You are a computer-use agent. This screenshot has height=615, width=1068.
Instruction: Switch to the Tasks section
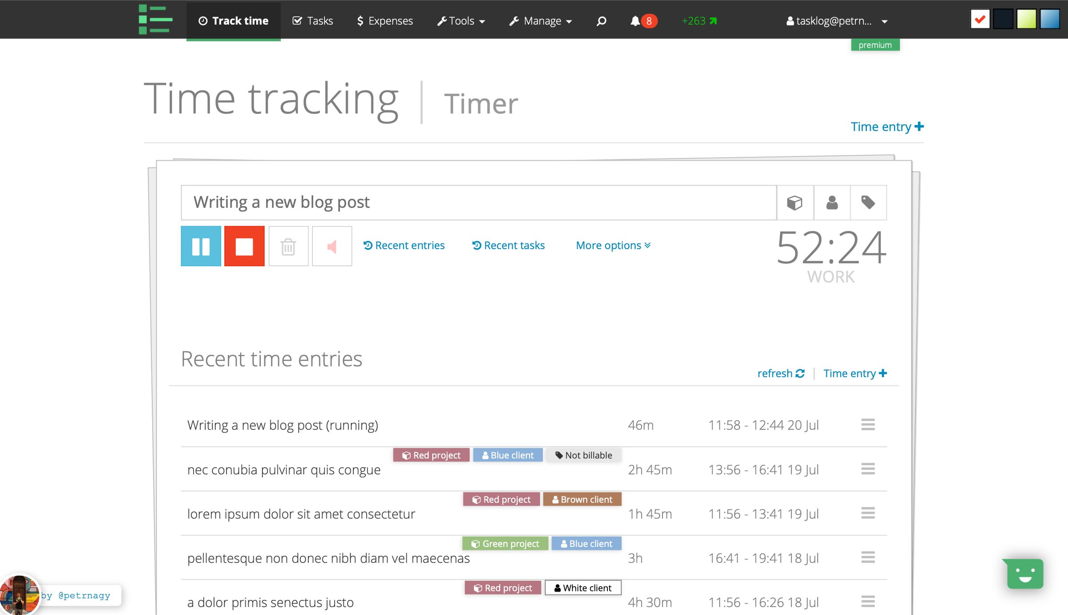(312, 20)
